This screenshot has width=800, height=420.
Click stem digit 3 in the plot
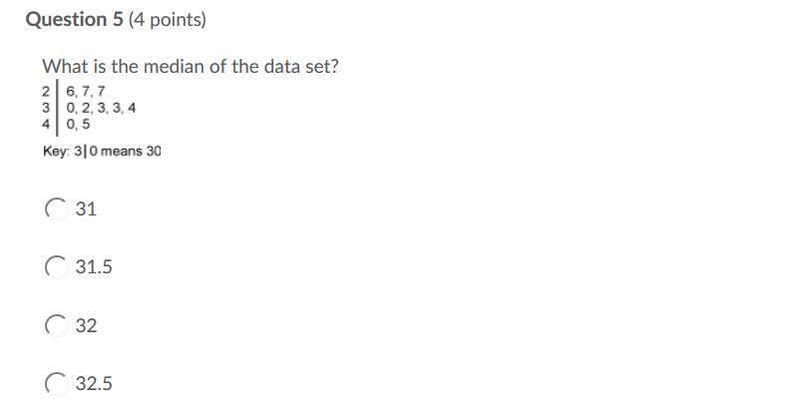click(46, 108)
